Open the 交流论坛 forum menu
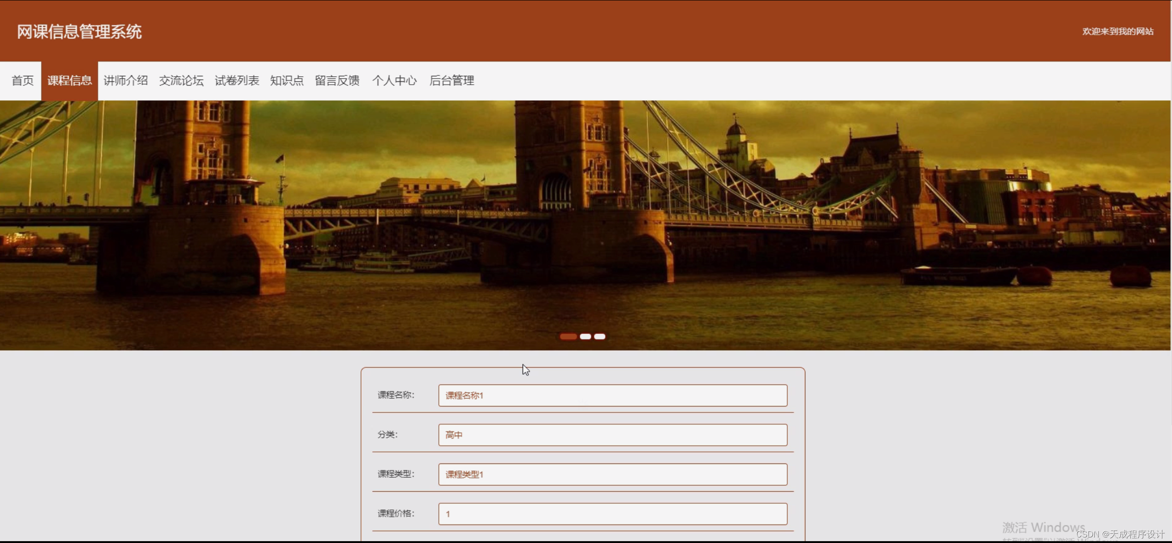The height and width of the screenshot is (543, 1172). [x=181, y=80]
